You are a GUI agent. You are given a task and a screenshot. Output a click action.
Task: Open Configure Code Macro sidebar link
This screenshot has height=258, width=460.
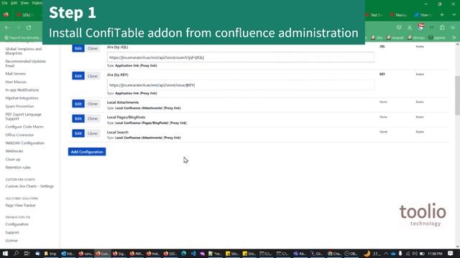tap(24, 127)
